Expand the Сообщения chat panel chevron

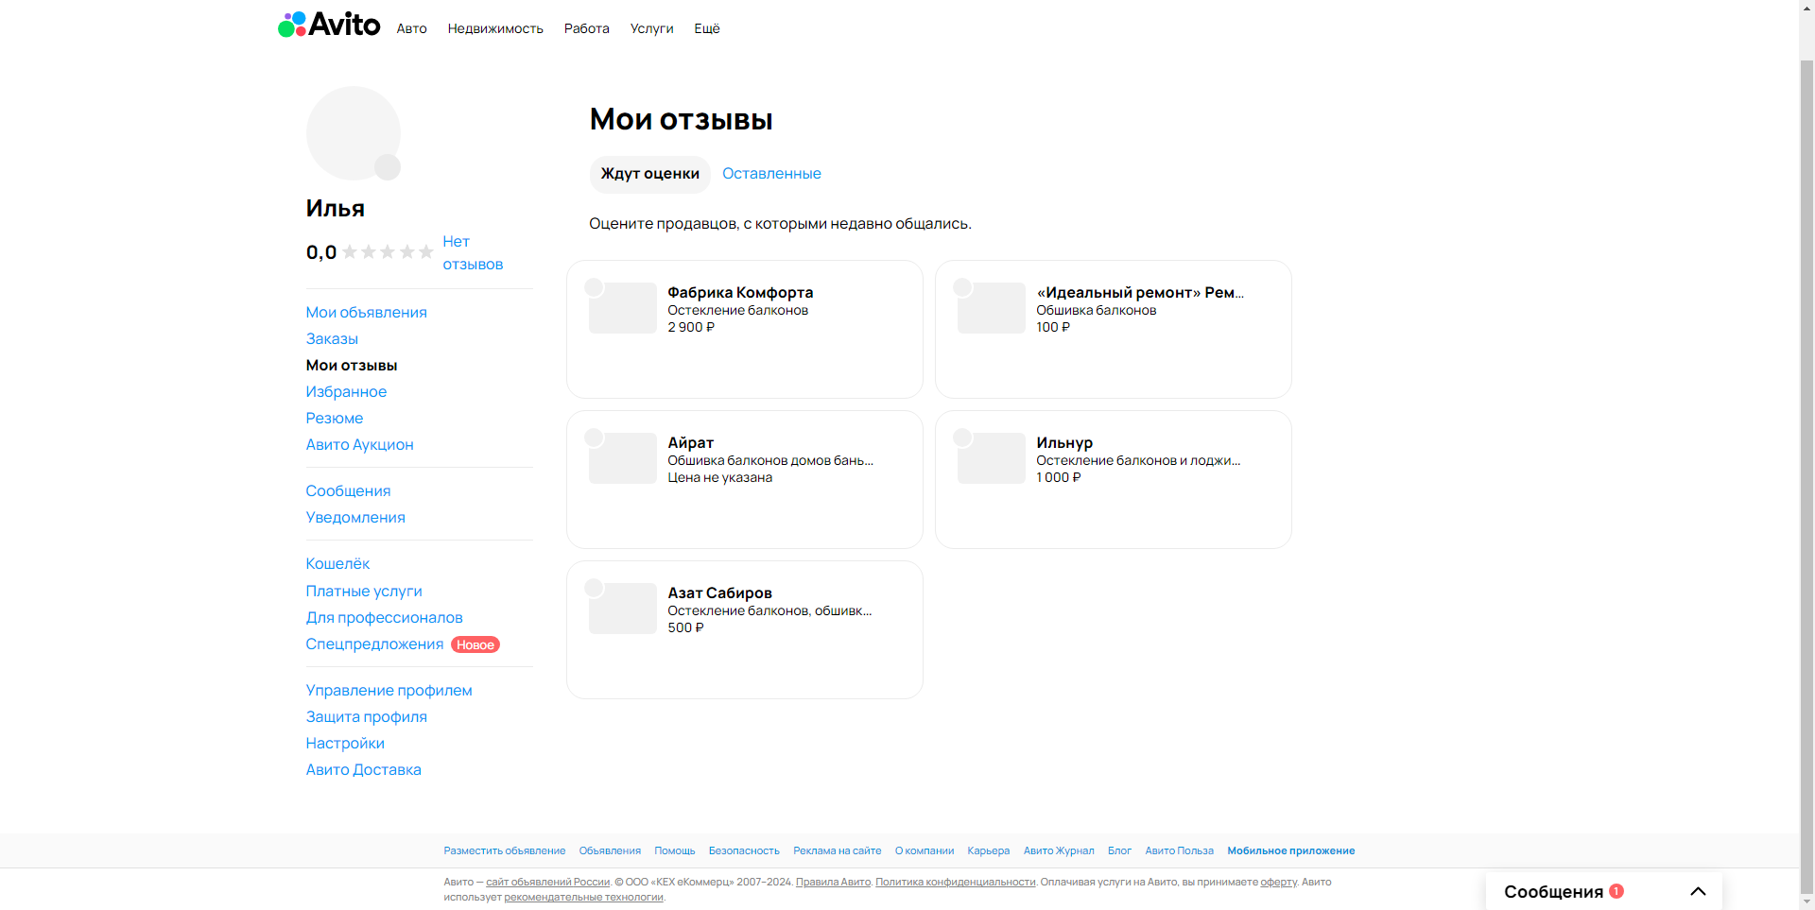pyautogui.click(x=1698, y=891)
